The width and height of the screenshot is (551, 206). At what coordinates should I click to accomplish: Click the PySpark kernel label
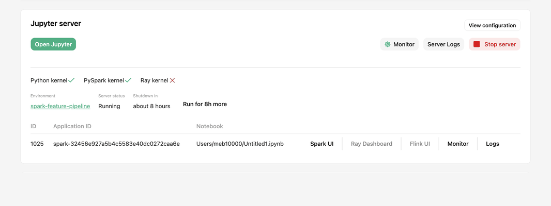(x=104, y=80)
